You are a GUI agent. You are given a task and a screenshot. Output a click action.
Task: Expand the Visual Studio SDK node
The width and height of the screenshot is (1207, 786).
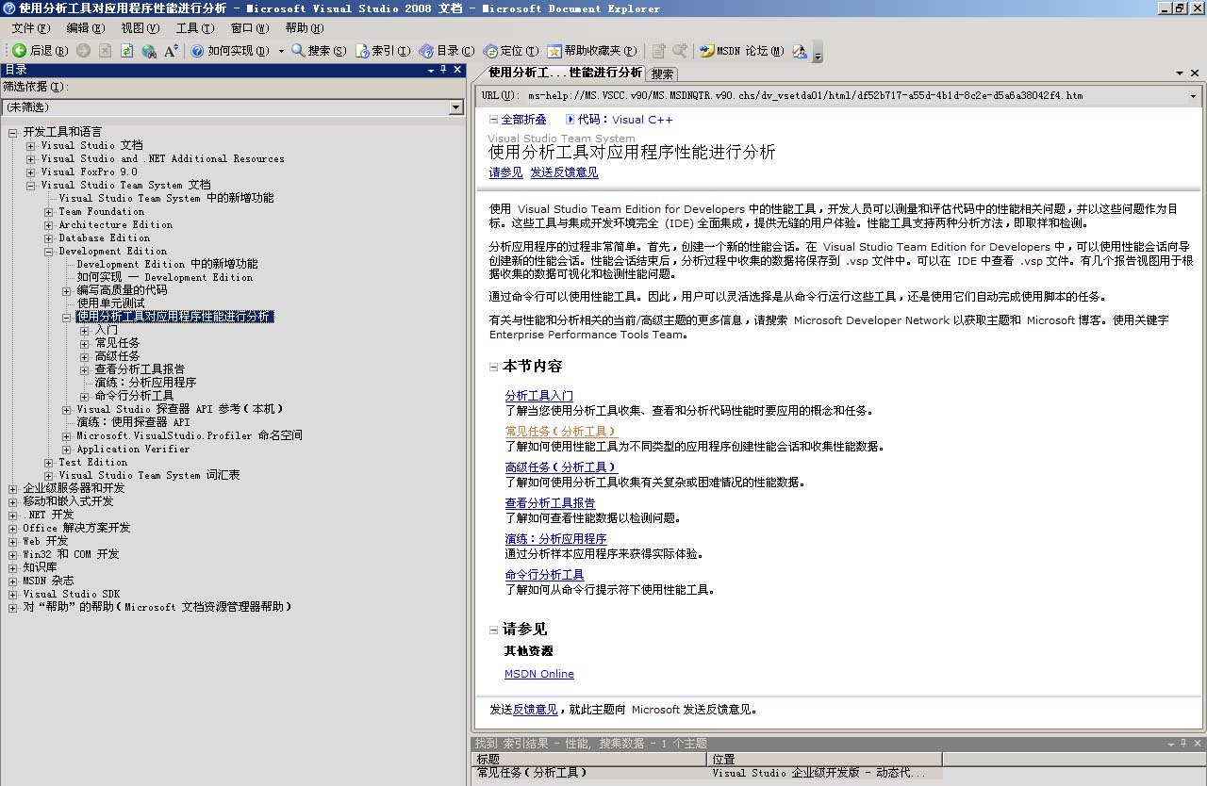click(12, 595)
